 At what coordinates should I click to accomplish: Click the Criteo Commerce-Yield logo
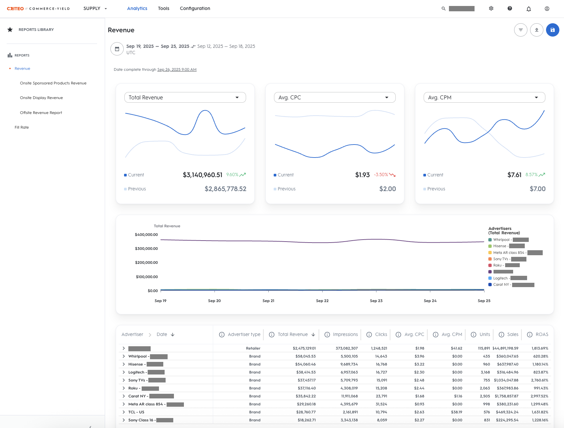pos(38,9)
